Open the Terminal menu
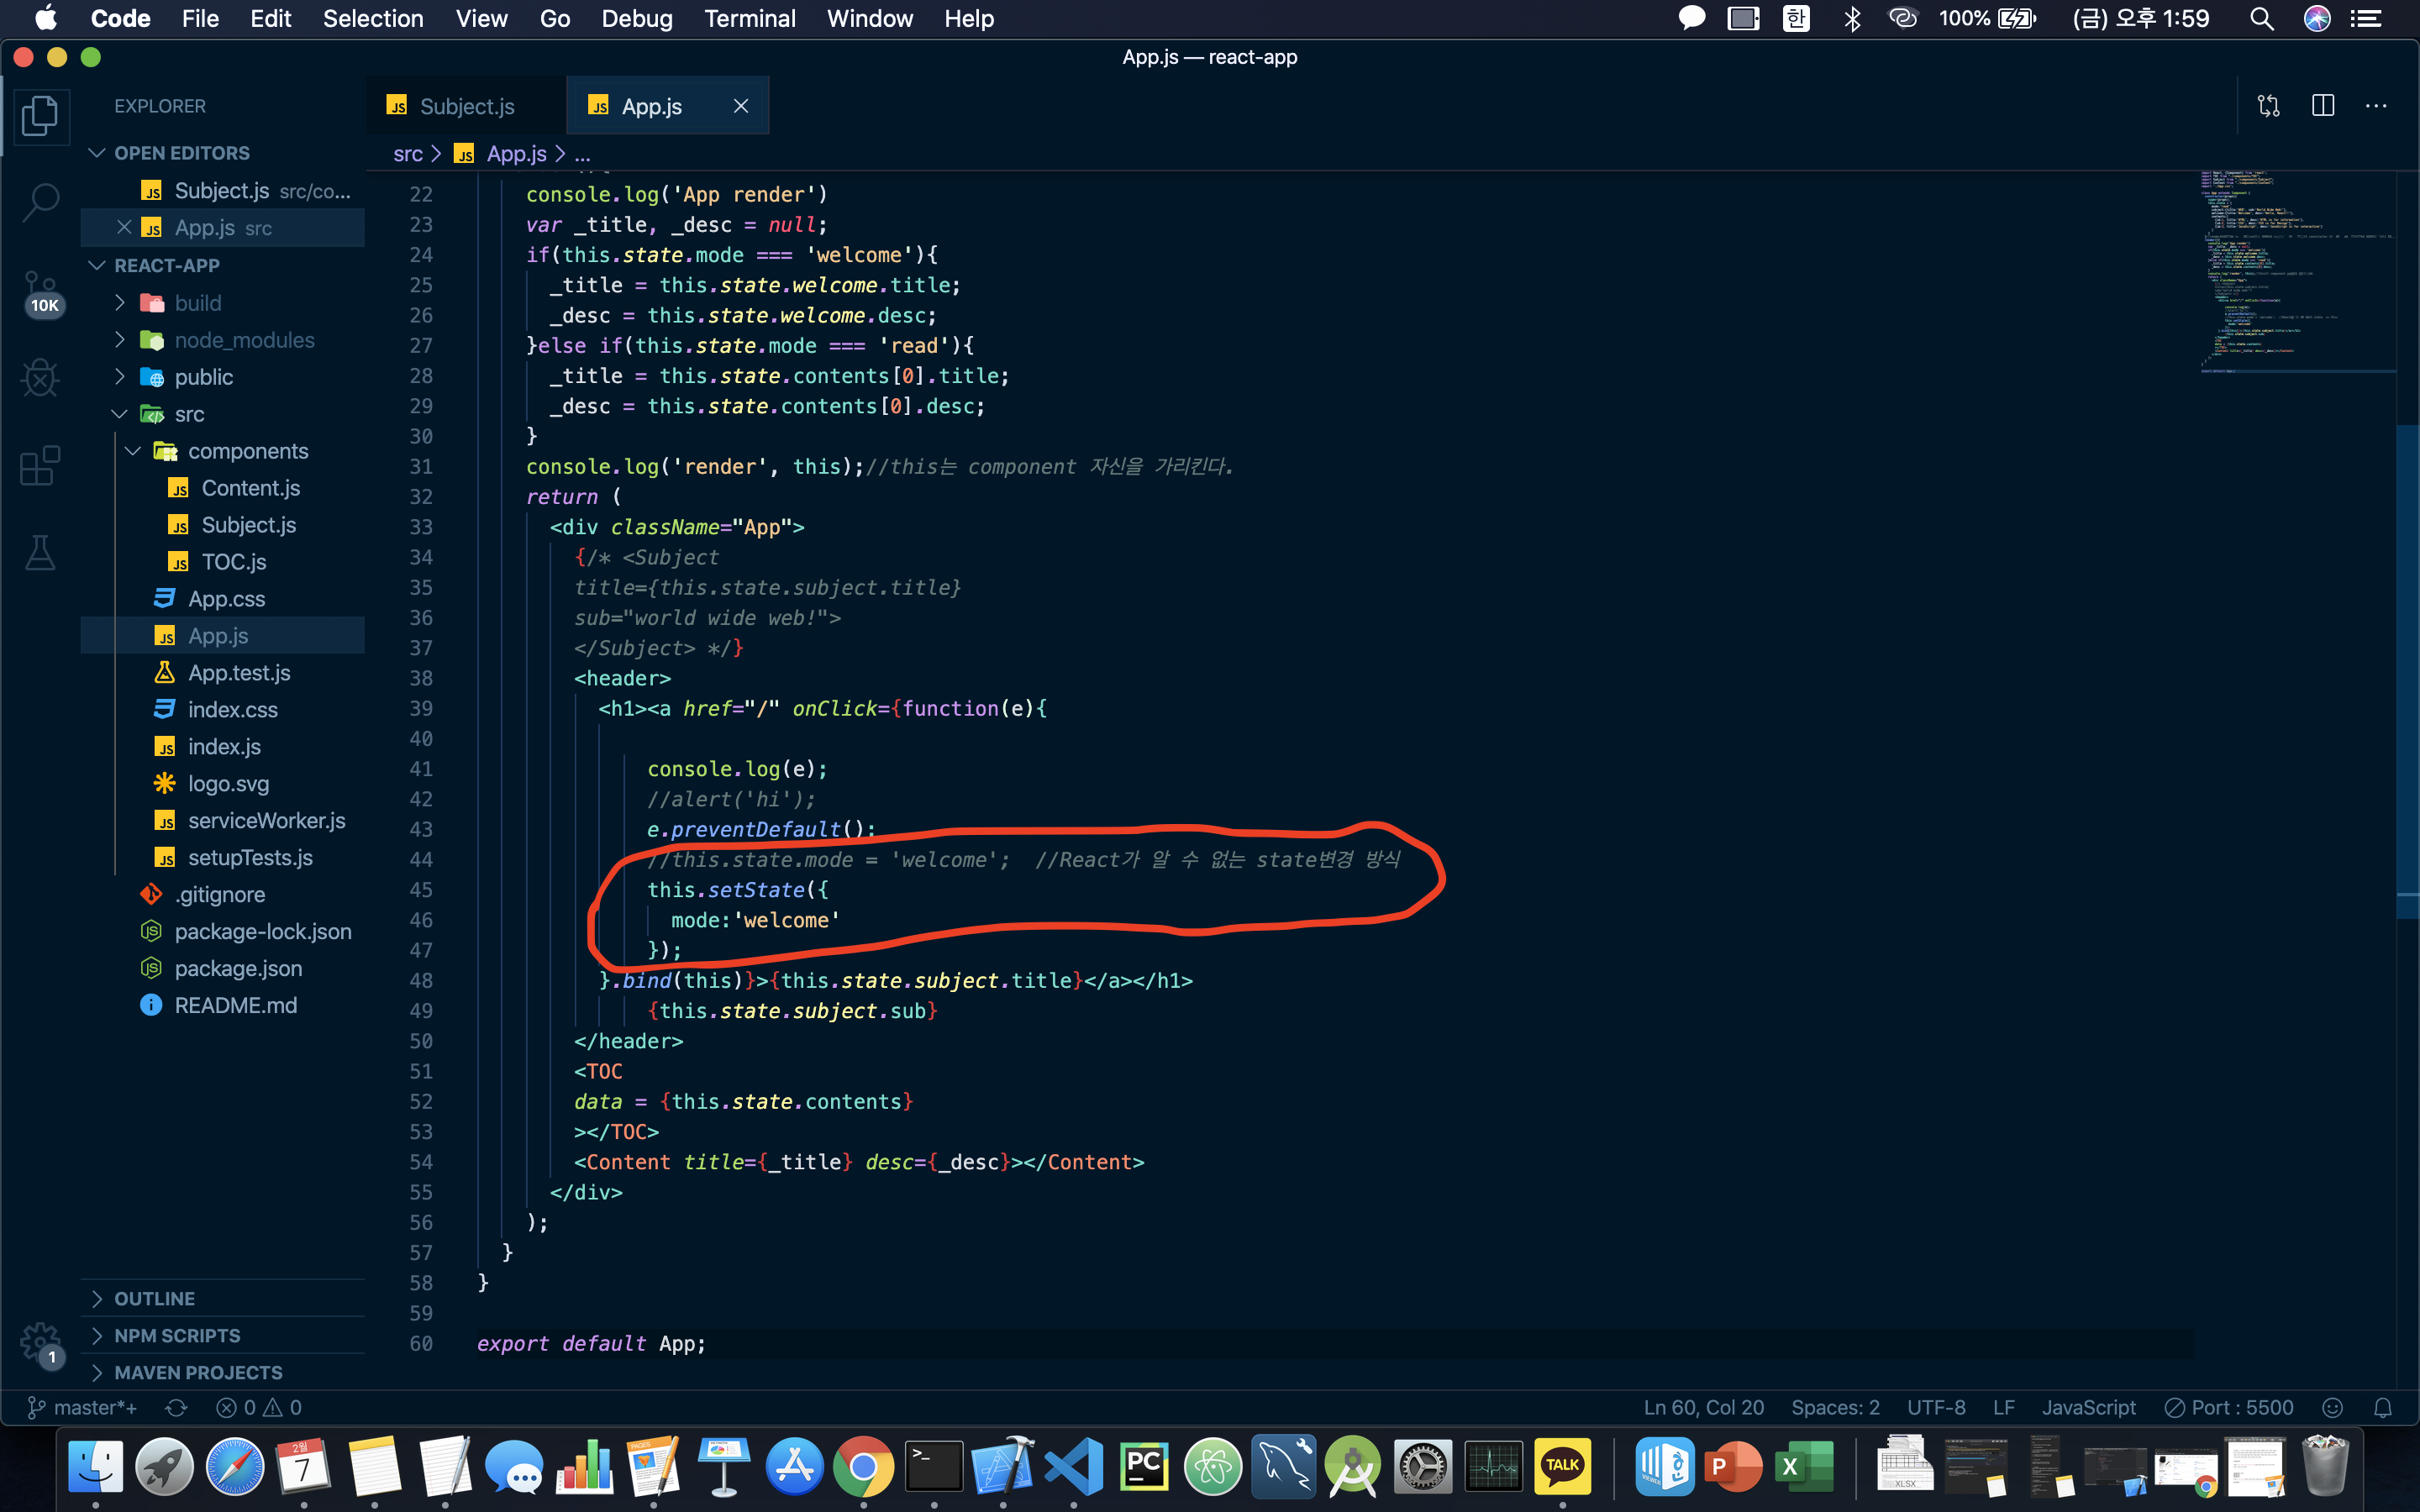 pos(749,18)
